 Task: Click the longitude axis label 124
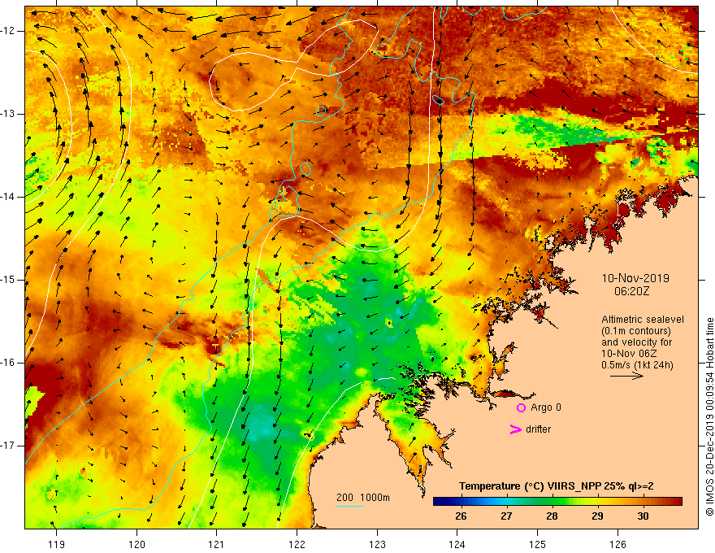[x=457, y=544]
